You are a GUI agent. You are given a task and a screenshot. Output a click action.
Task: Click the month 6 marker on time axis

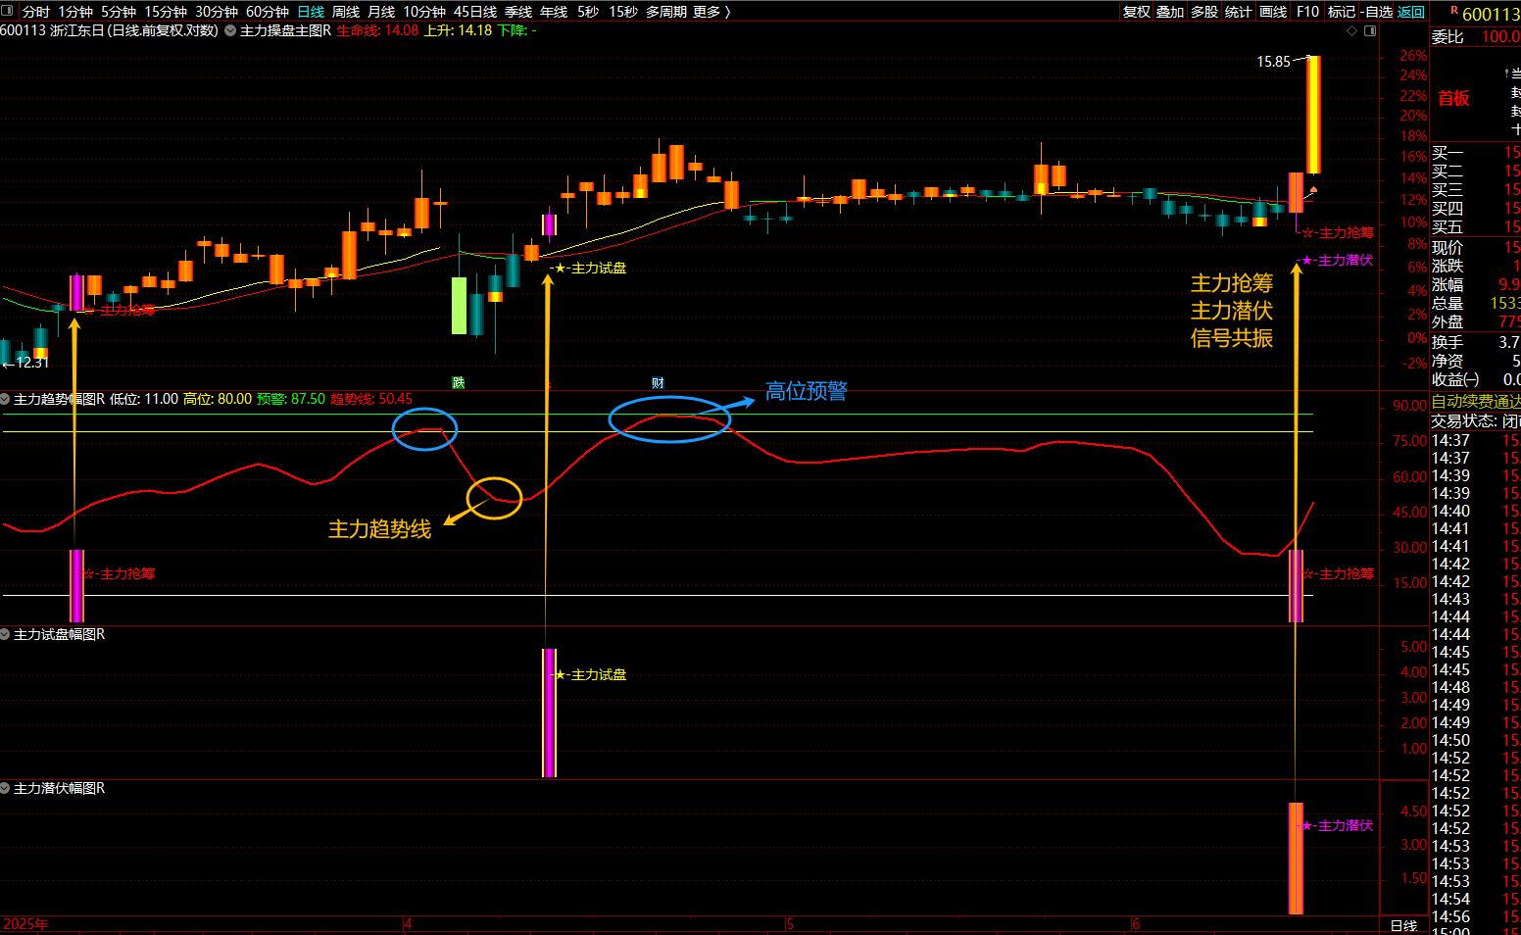(x=1136, y=924)
